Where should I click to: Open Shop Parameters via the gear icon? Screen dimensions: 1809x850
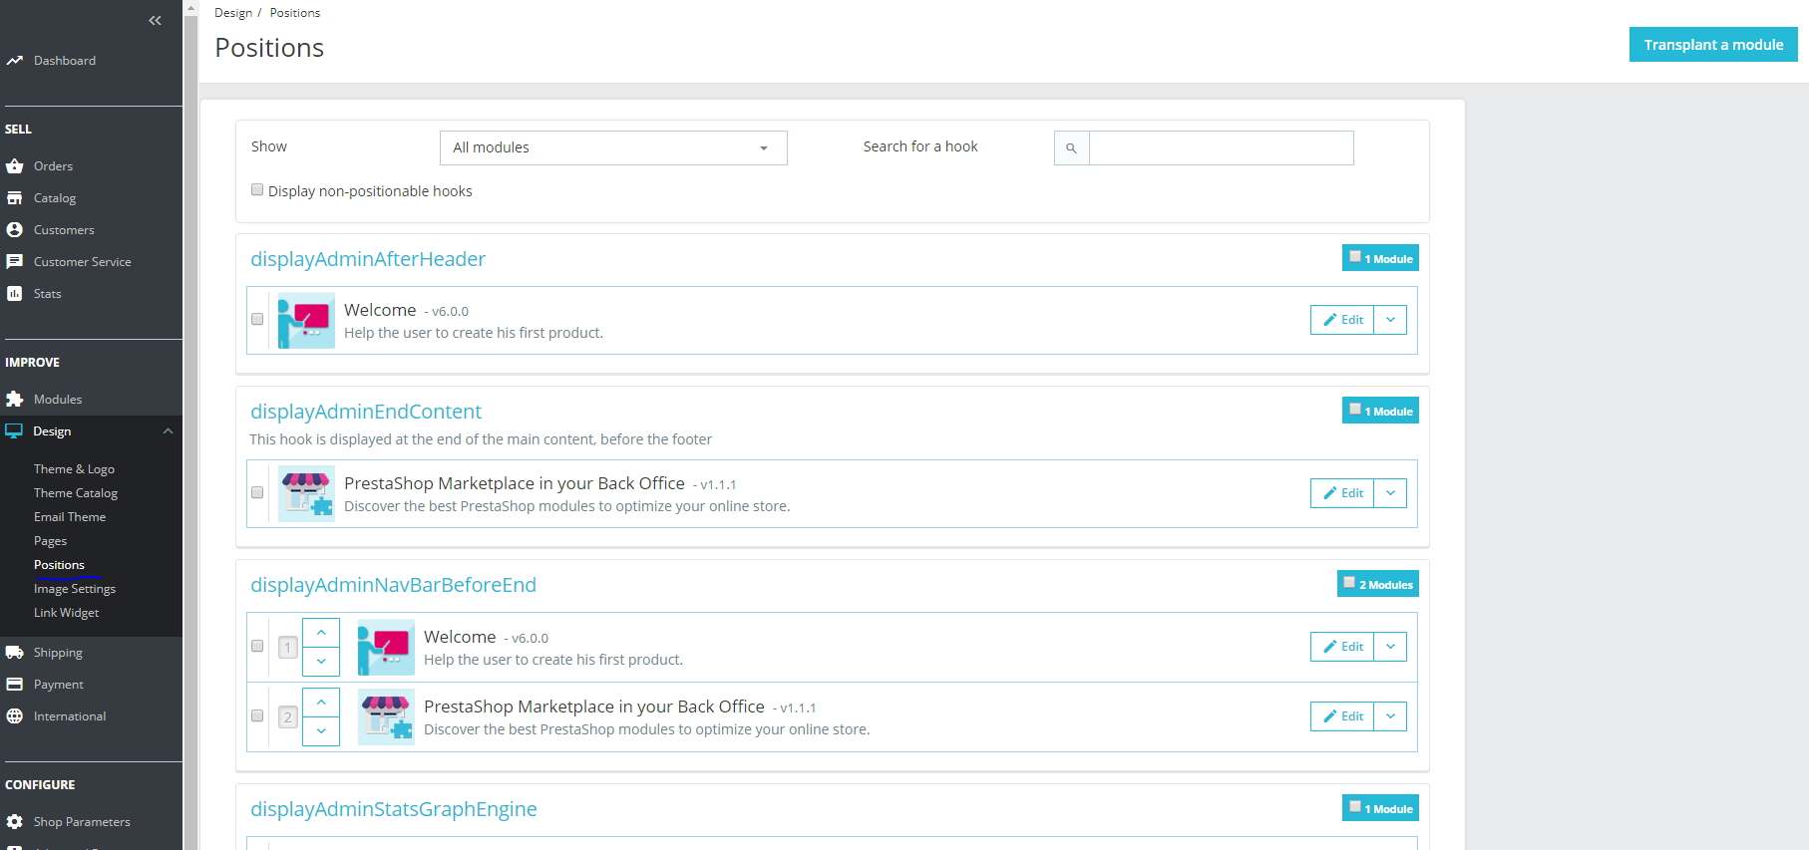pos(14,822)
